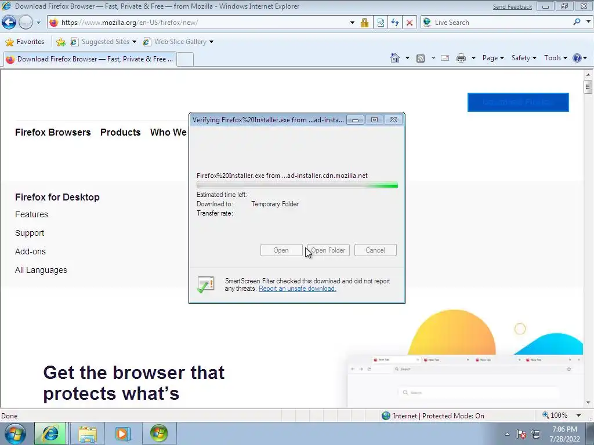The image size is (594, 445).
Task: Expand the Print options dropdown arrow
Action: 473,59
